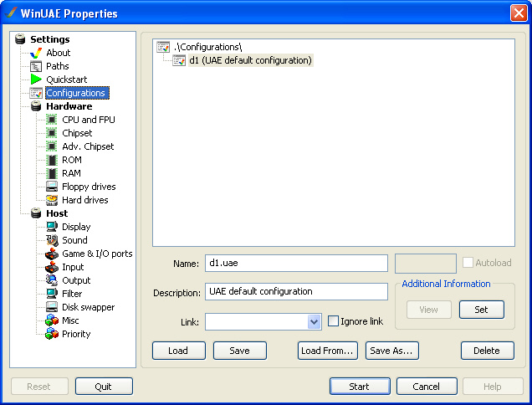Click the Save button
532x405 pixels.
[240, 351]
